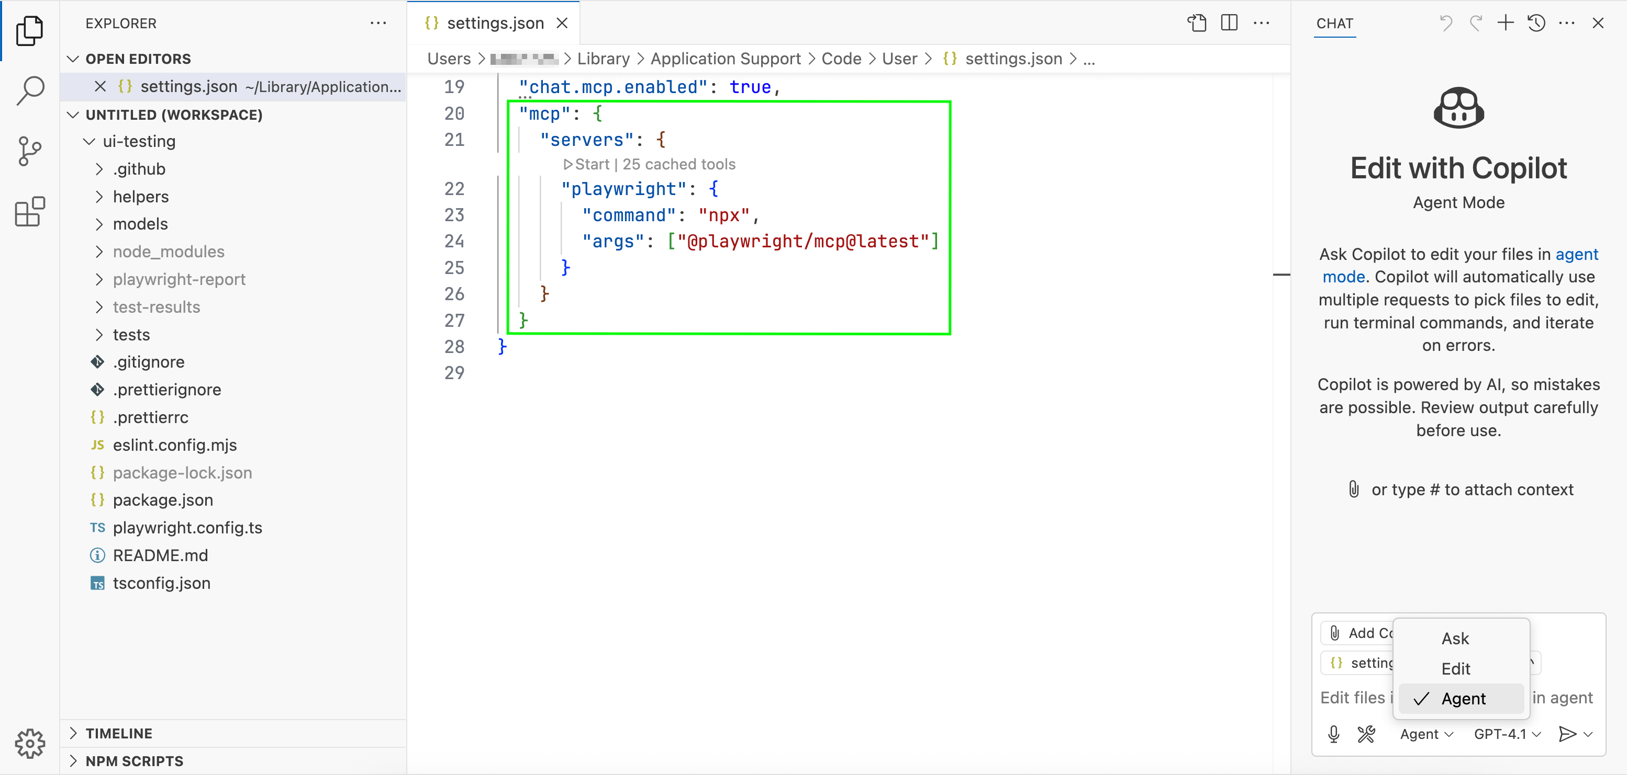Close the Chat panel
This screenshot has height=775, width=1627.
1598,24
